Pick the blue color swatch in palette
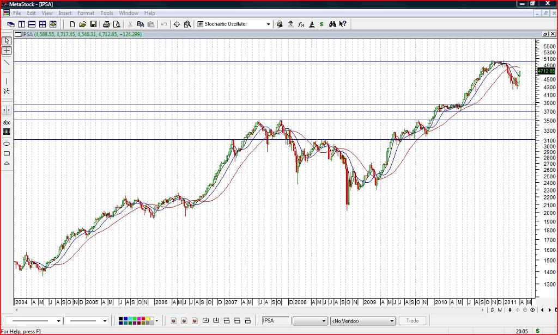The width and height of the screenshot is (558, 335). pos(126,319)
